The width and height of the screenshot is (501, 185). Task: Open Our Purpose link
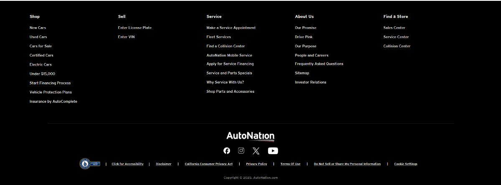[306, 46]
